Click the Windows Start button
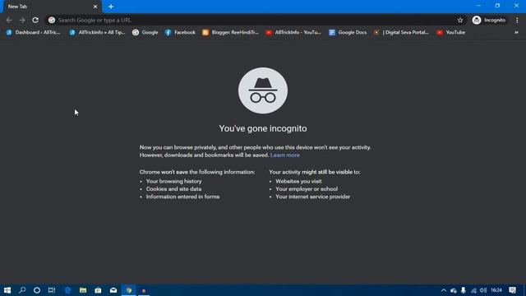The width and height of the screenshot is (526, 296). click(7, 290)
